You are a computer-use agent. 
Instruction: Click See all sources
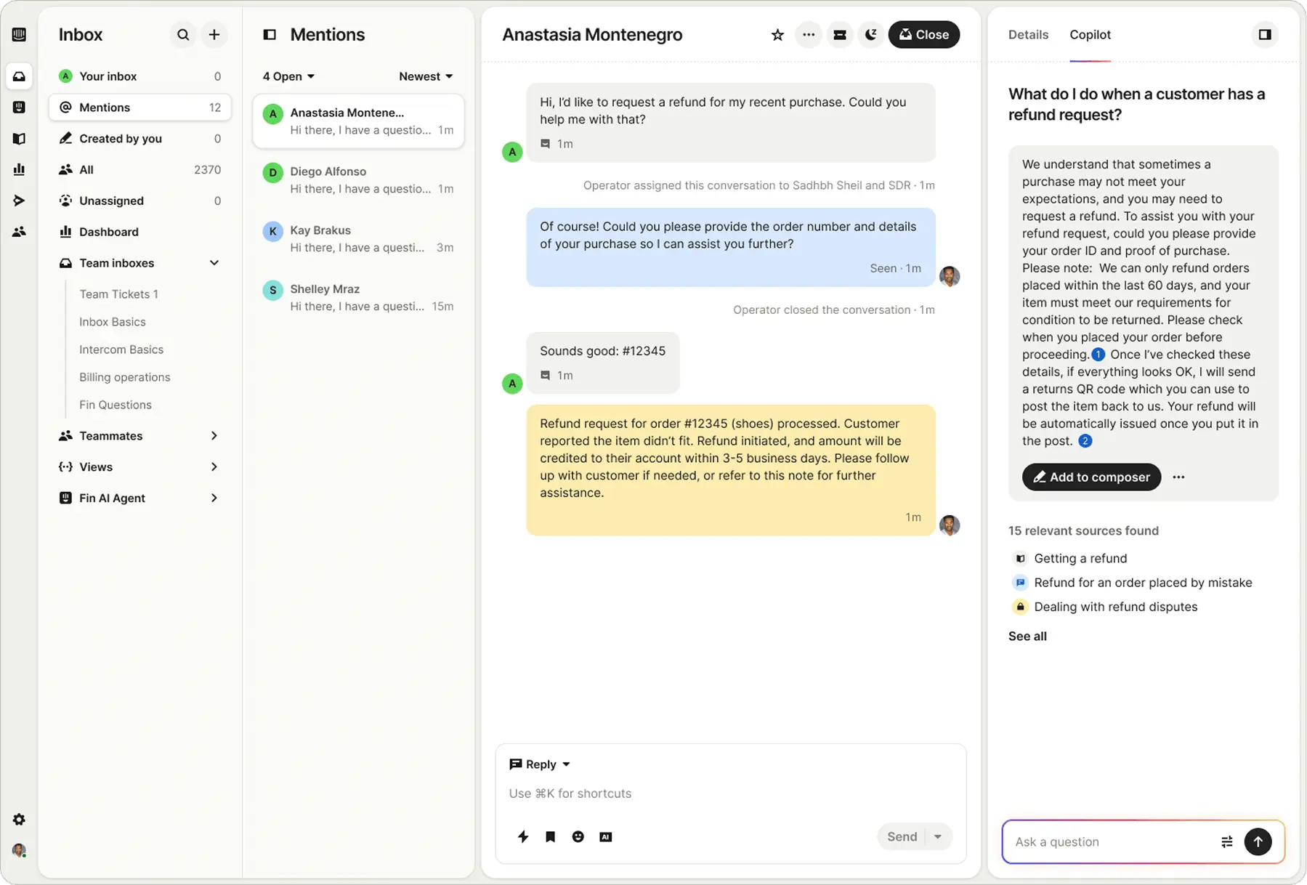tap(1027, 636)
